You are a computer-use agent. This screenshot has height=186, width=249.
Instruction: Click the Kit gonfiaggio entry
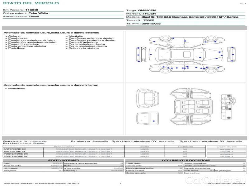coord(230,170)
